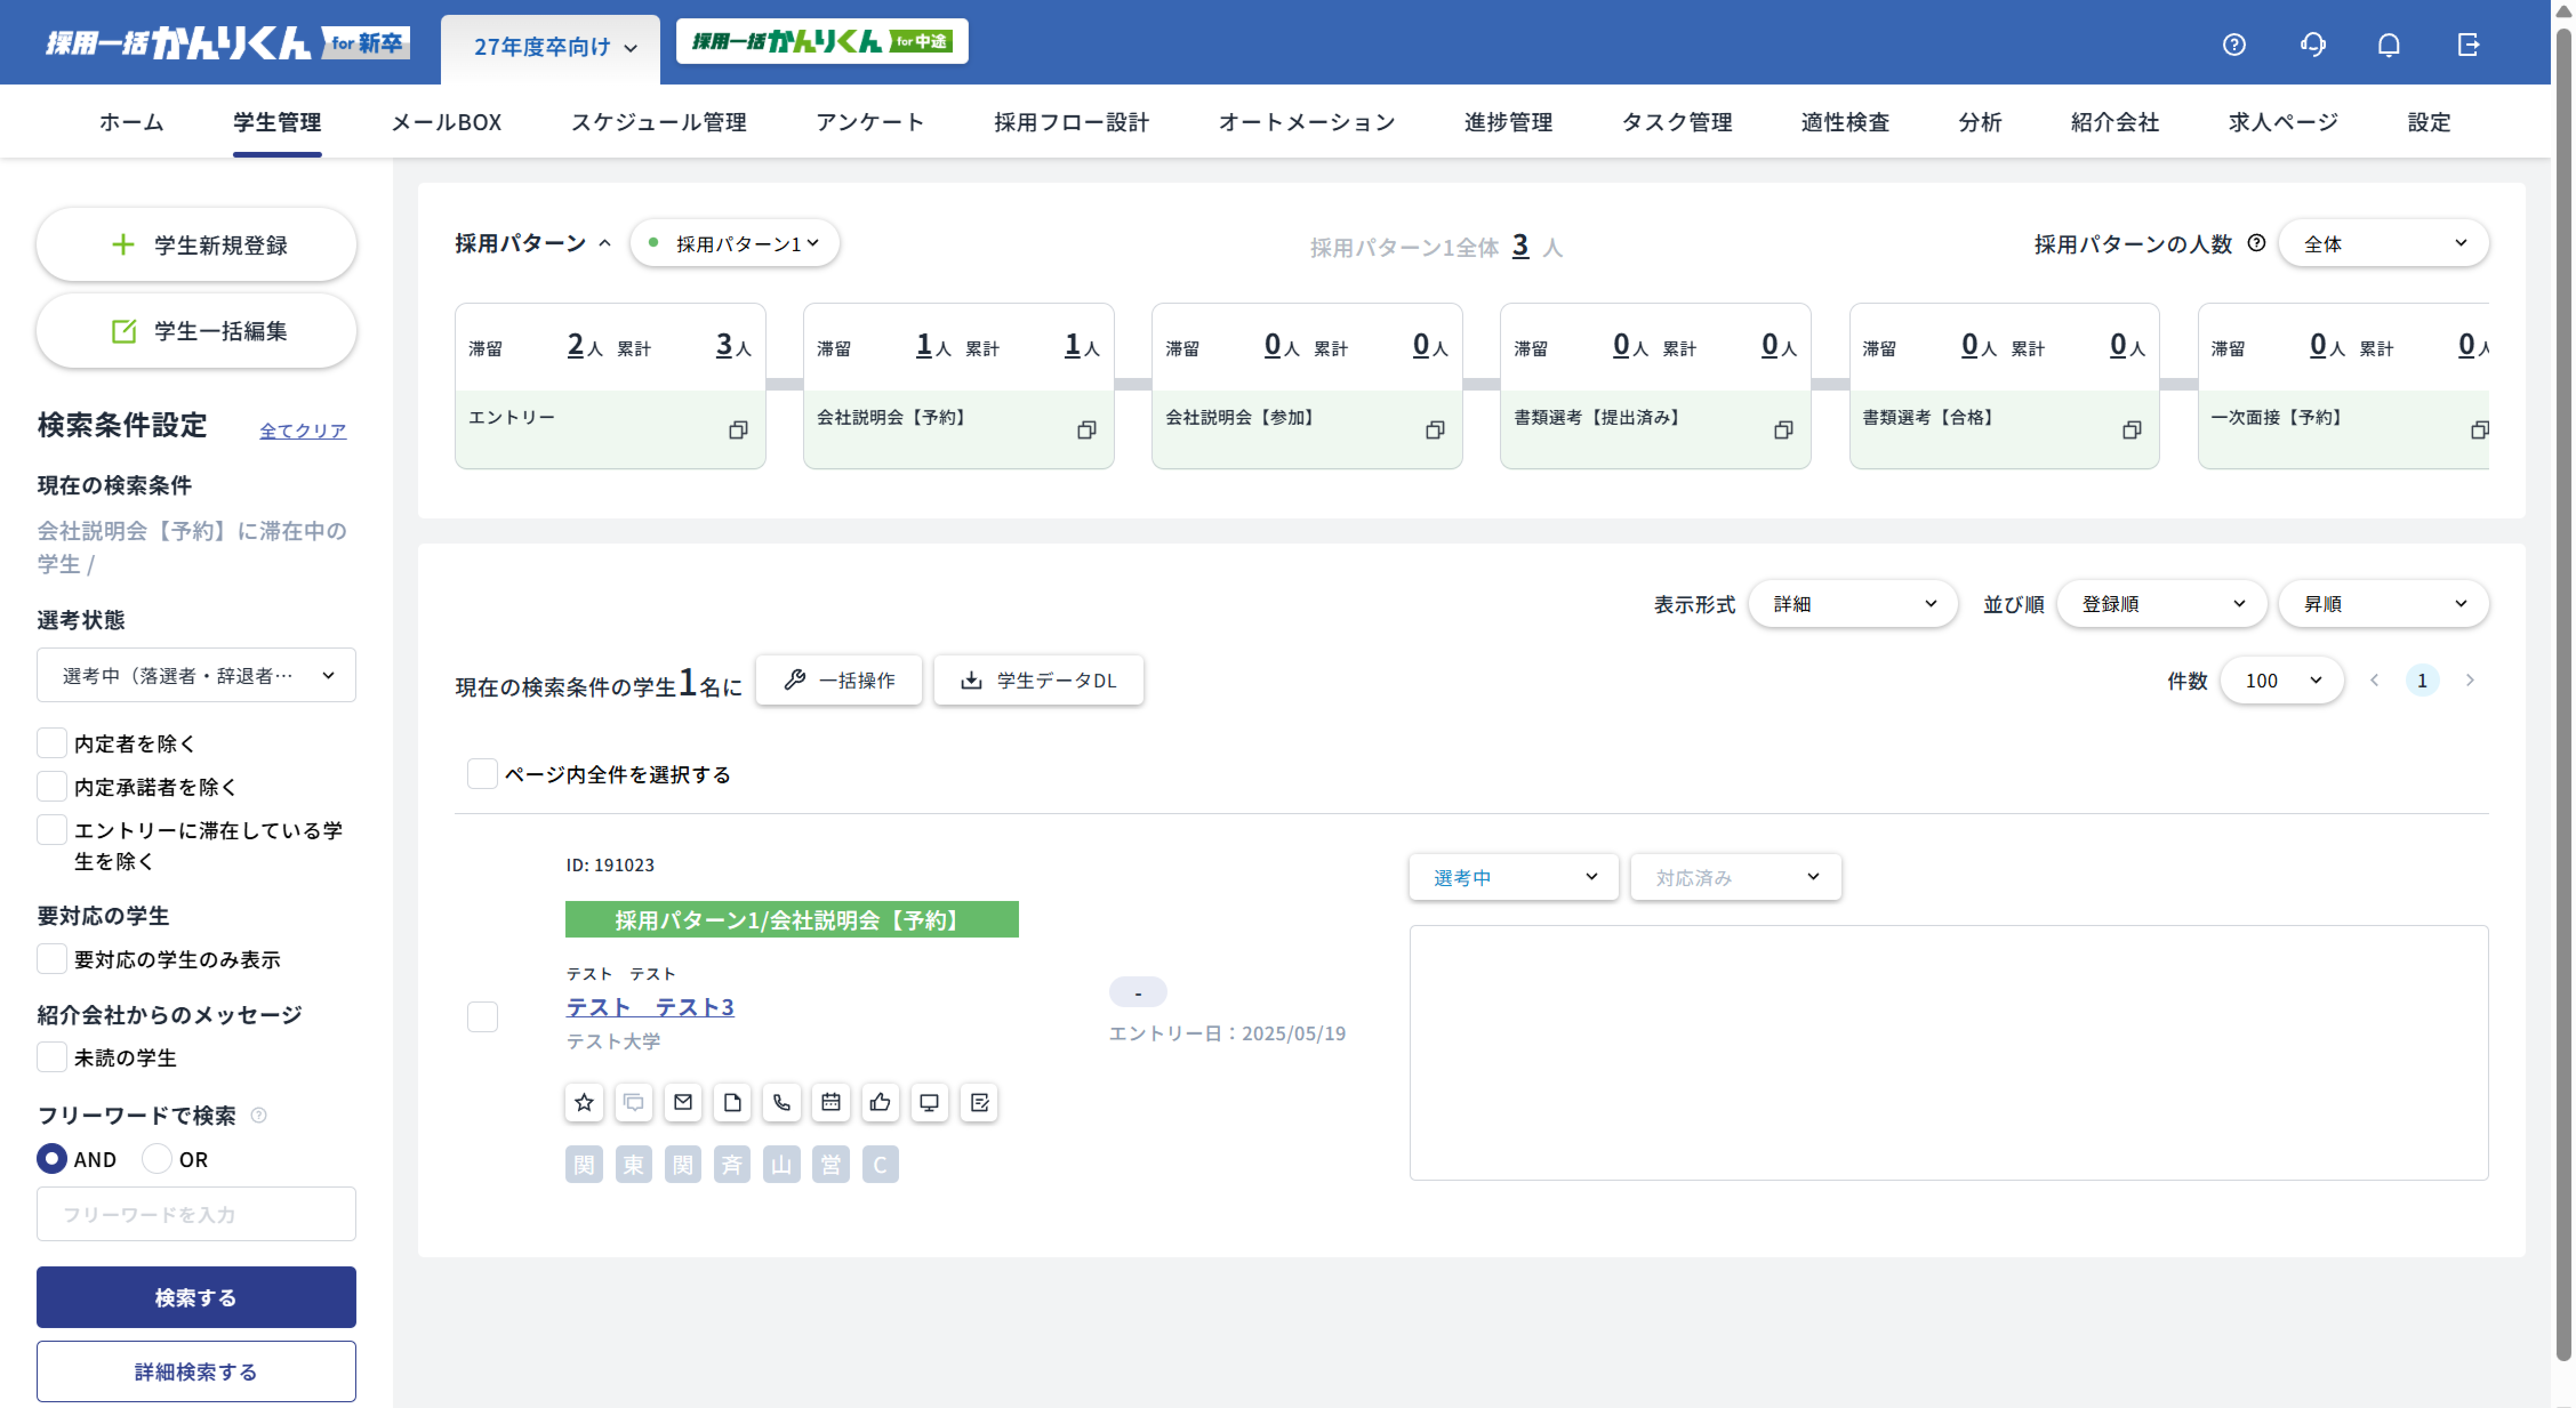Click the envelope mail icon on student row
Viewport: 2576px width, 1408px height.
(683, 1102)
